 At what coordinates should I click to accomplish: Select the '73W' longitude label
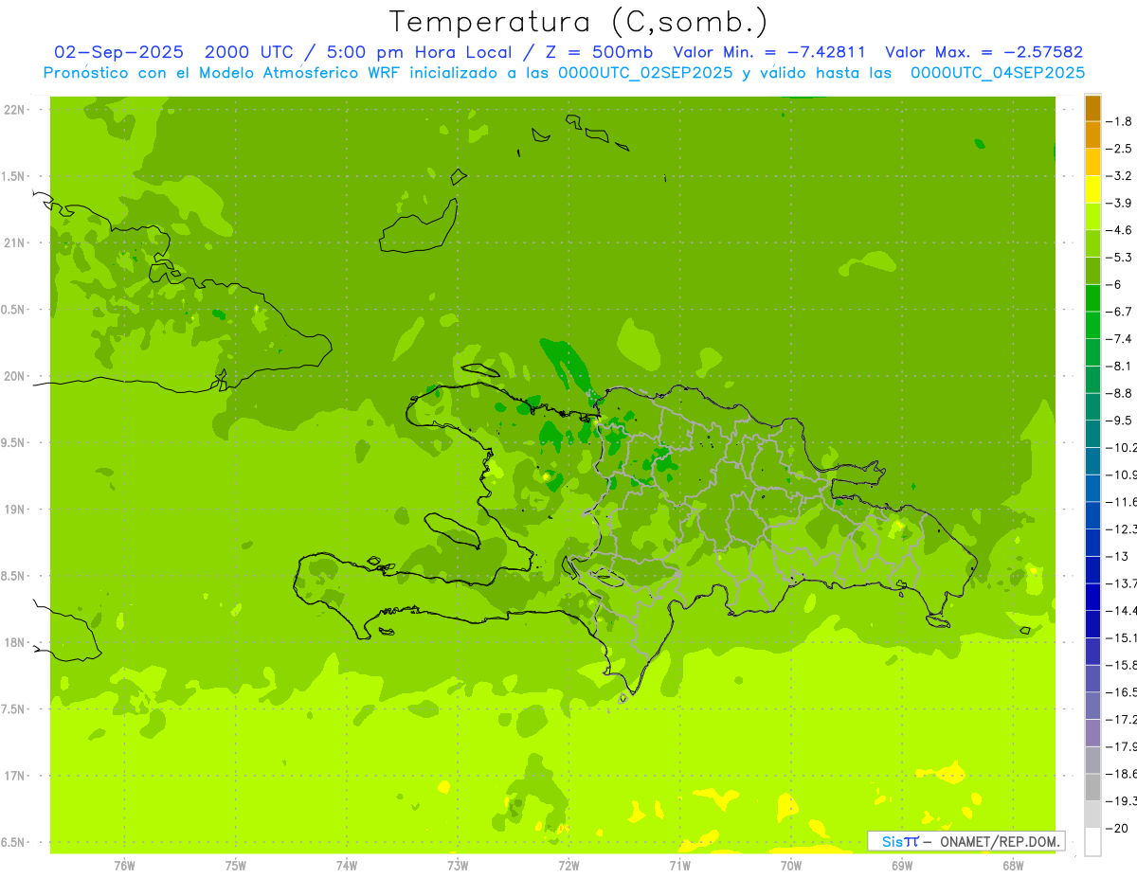[458, 866]
